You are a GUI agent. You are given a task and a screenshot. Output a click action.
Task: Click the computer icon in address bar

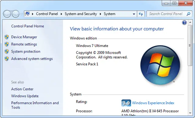(x=27, y=14)
